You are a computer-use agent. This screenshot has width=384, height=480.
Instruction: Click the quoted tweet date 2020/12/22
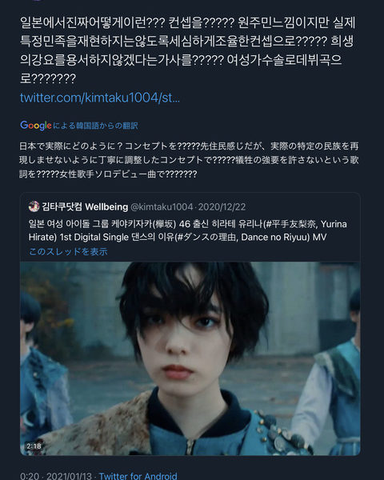pos(222,207)
